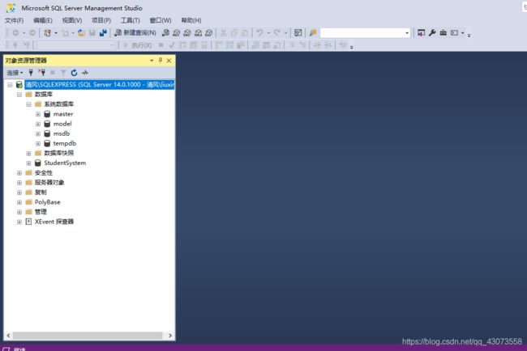Select the PolyBase folder label

tap(47, 202)
